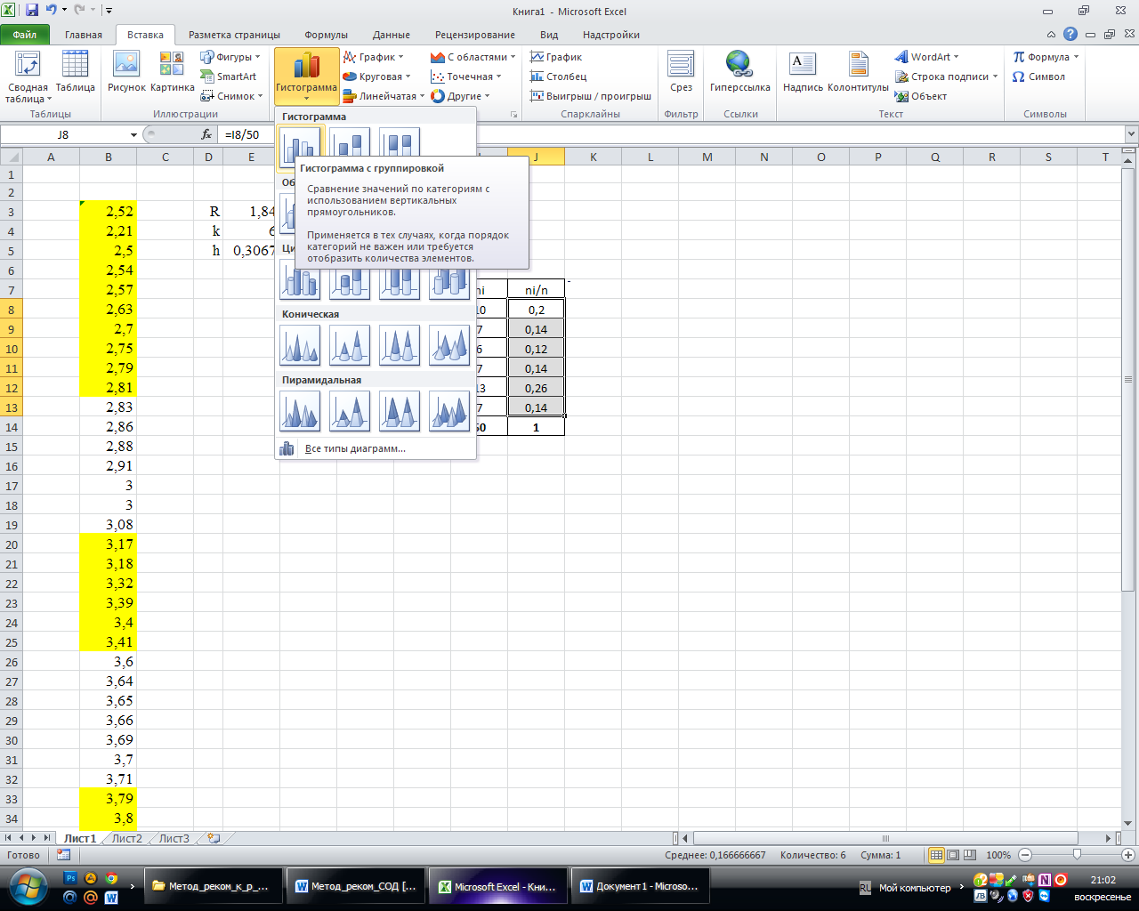Pick the stacked pyramid chart
The image size is (1139, 911).
point(350,411)
